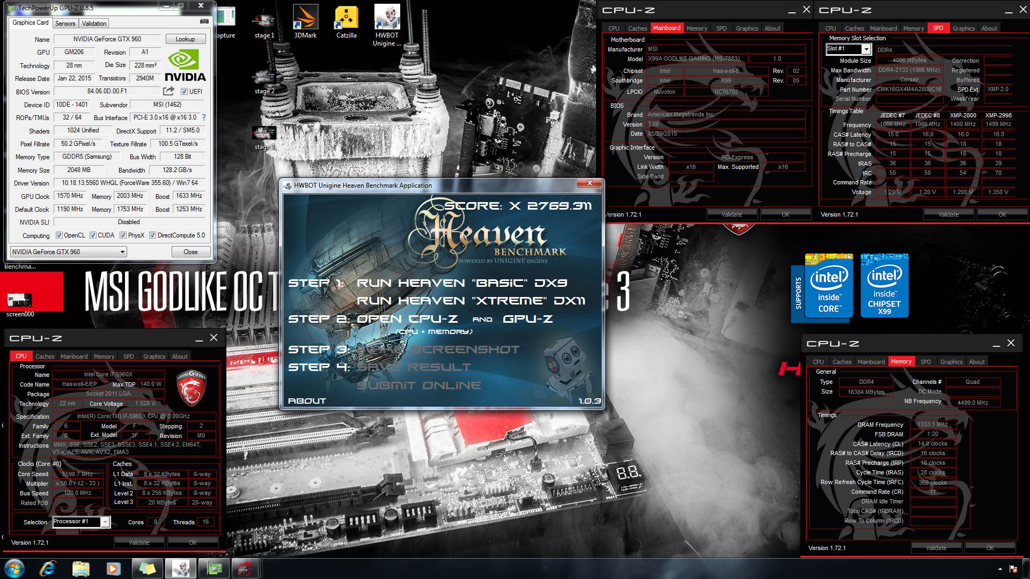The image size is (1030, 579).
Task: Open the Caches tab in bottom-left CPU-Z window
Action: click(x=45, y=357)
